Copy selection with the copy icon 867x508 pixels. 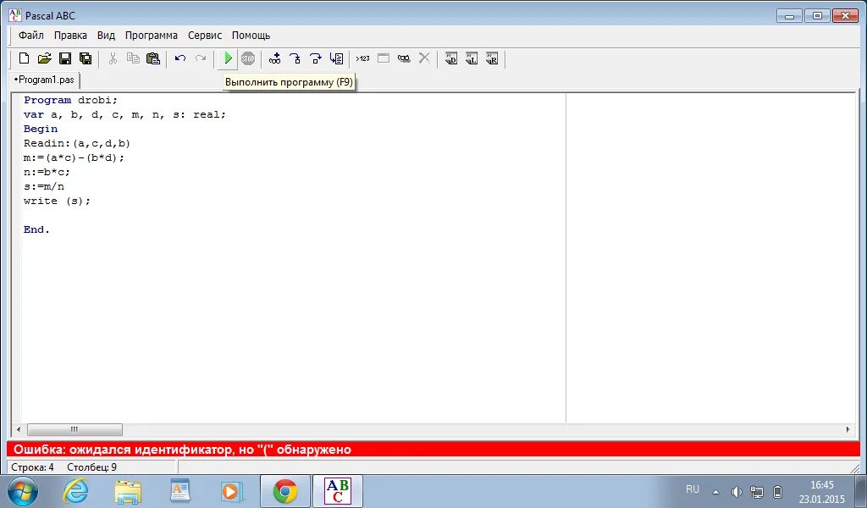(133, 58)
